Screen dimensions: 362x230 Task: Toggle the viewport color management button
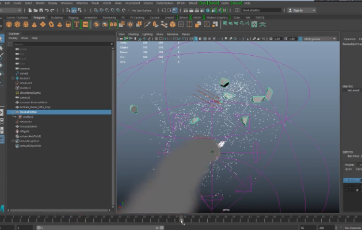pyautogui.click(x=300, y=39)
